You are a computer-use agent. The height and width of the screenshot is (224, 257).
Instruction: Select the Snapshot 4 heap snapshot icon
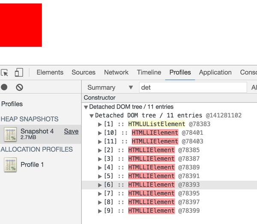(10, 134)
